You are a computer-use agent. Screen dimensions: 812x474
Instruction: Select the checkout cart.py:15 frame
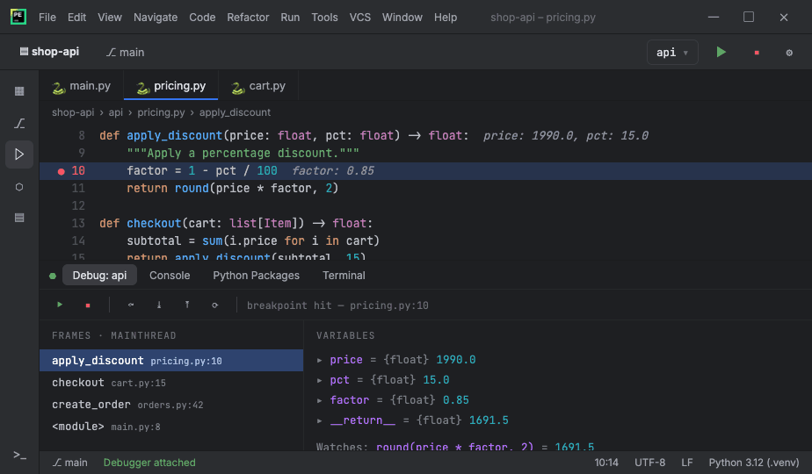tap(171, 383)
